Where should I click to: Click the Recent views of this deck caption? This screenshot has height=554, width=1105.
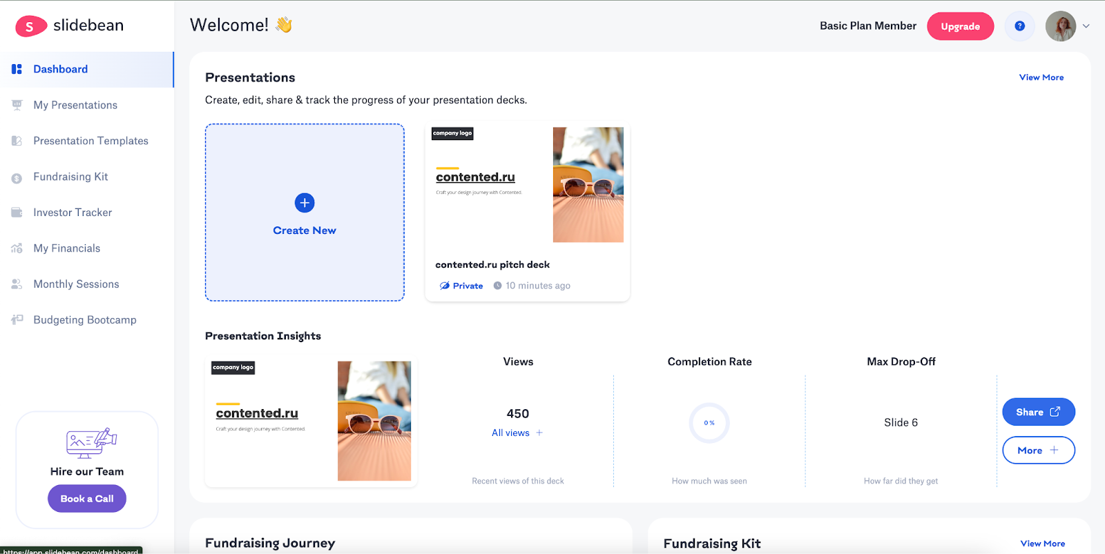(x=518, y=481)
